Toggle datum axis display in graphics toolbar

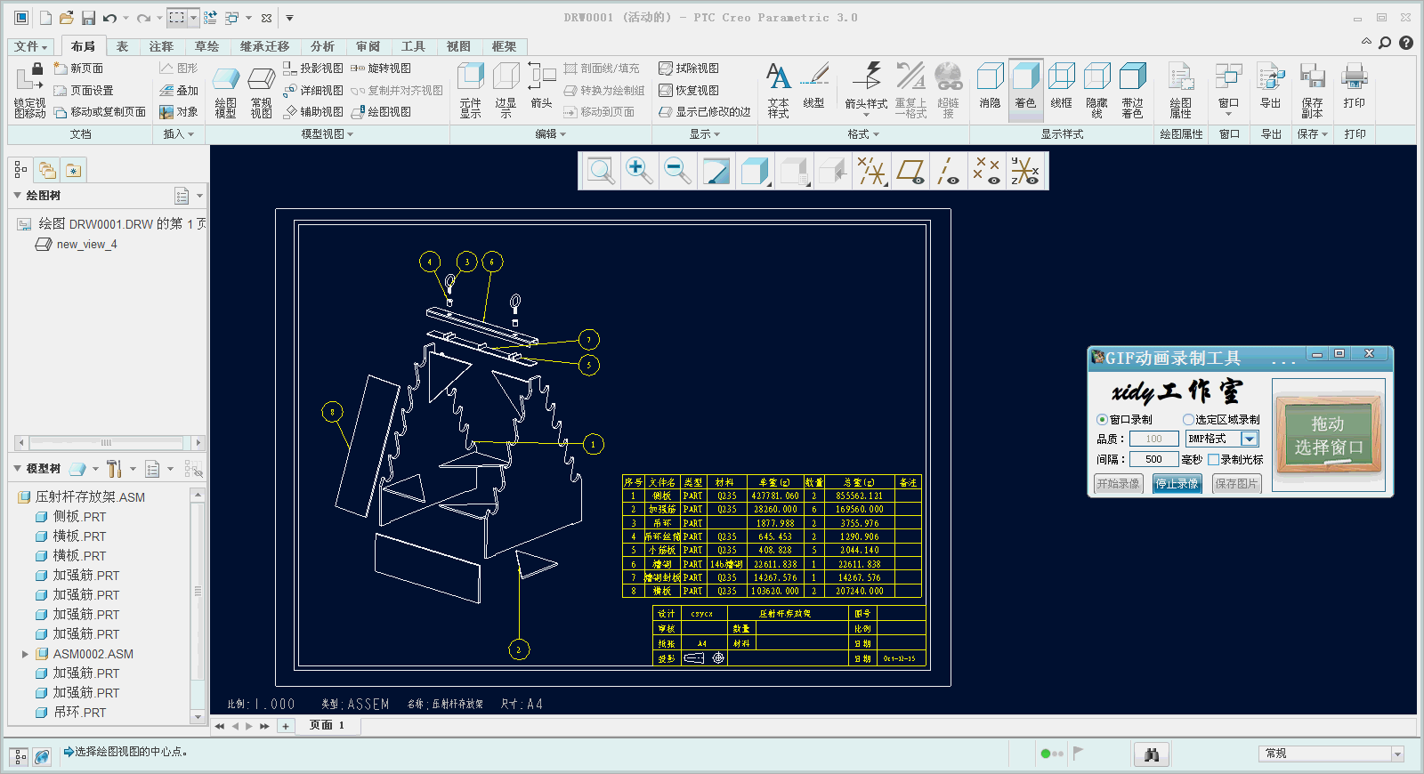pyautogui.click(x=949, y=170)
